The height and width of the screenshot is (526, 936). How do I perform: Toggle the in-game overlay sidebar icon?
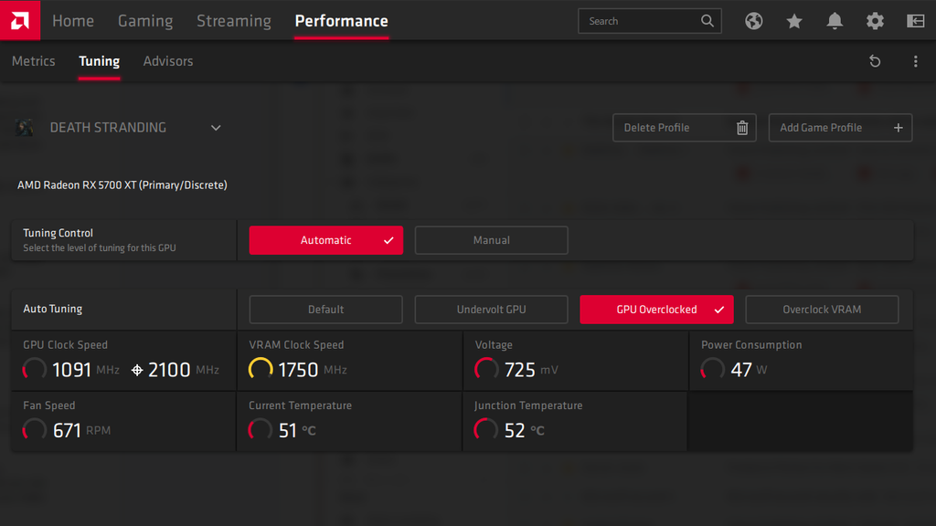tap(914, 20)
